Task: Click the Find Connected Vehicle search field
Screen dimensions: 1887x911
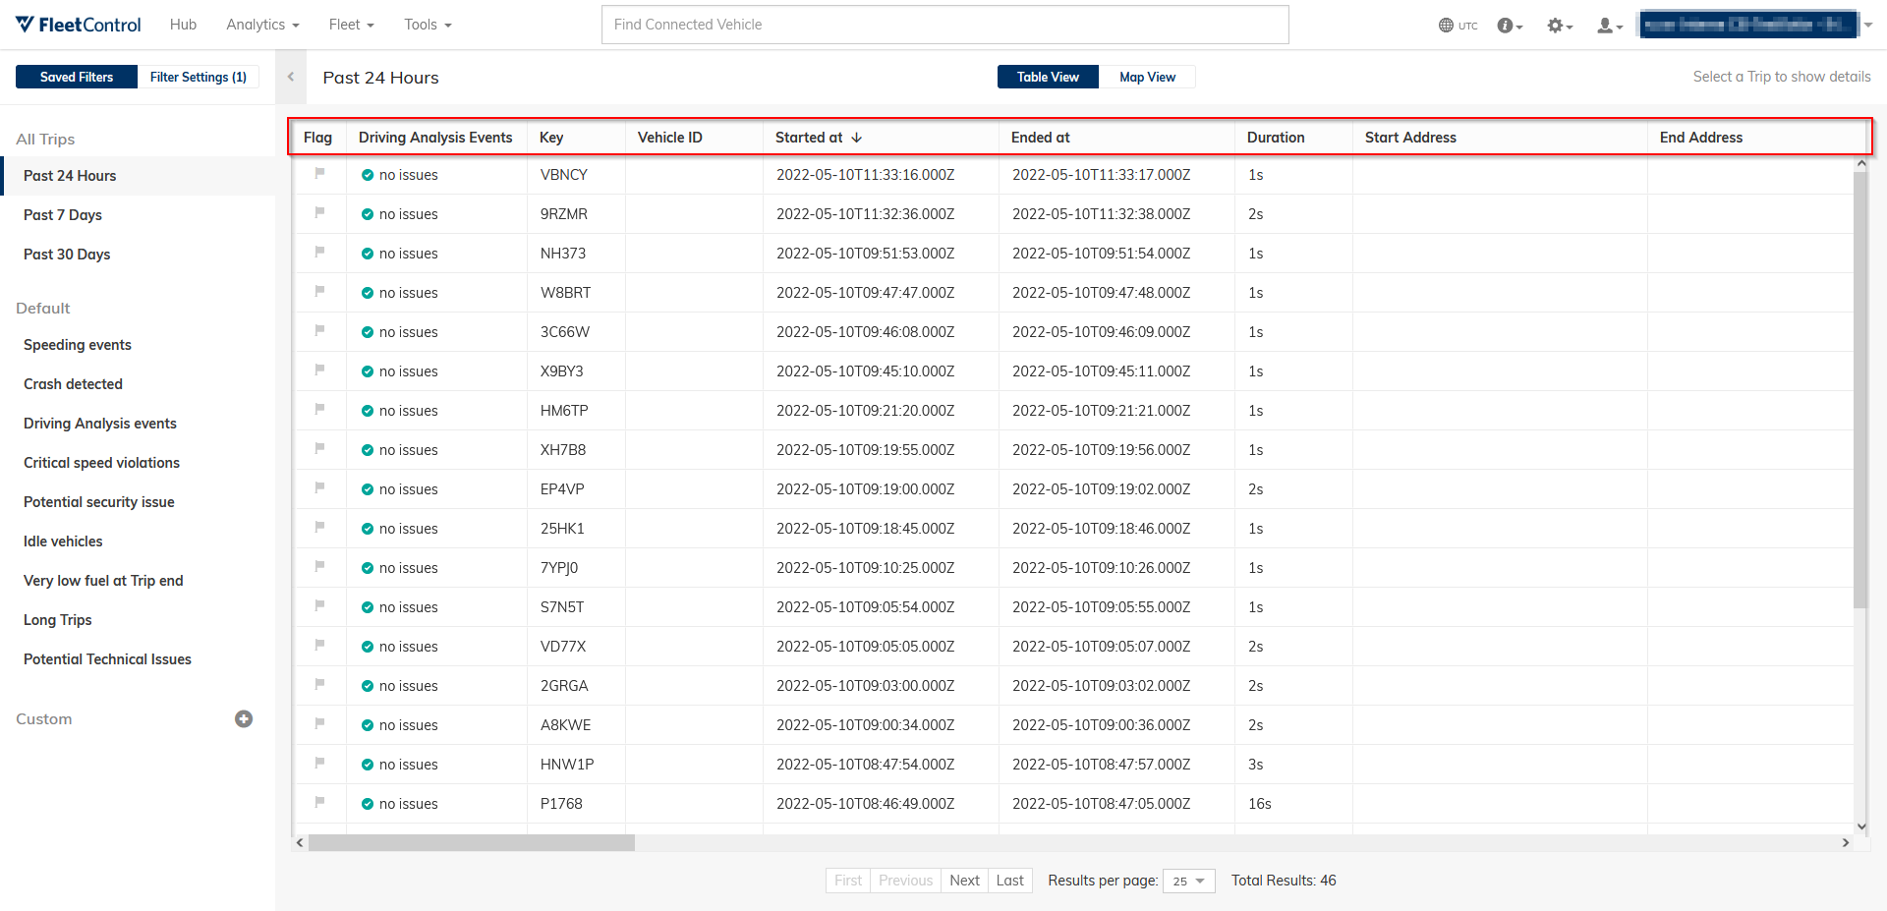Action: point(944,25)
